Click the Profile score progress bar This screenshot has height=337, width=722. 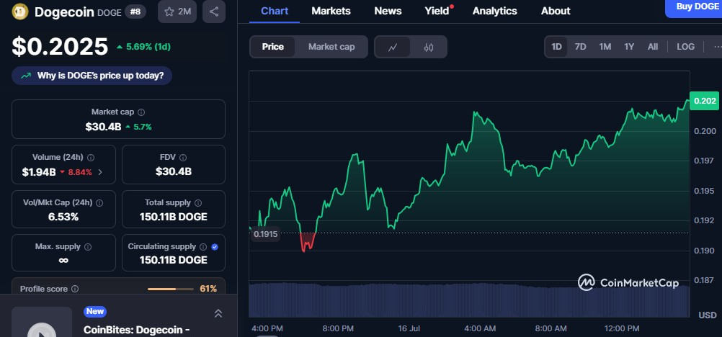tap(170, 289)
